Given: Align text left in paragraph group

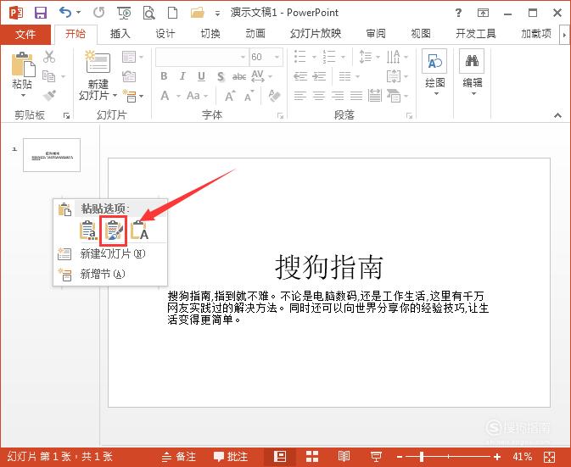Looking at the screenshot, I should [300, 96].
